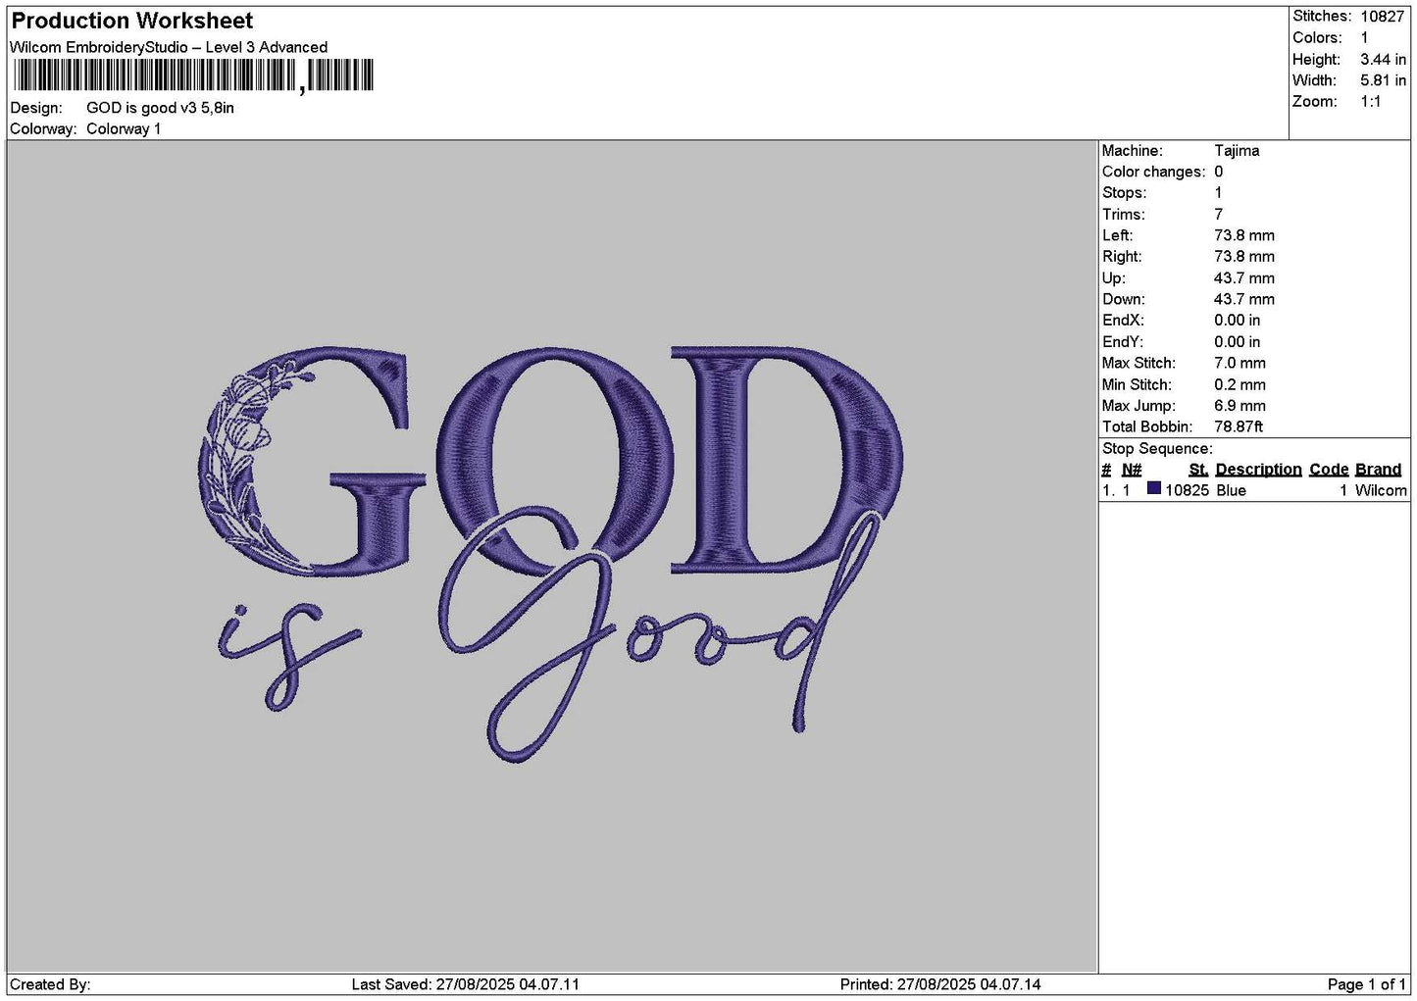Click the Wilcom EmbroideryStudio – Level 3 Advanced text
Screen dimensions: 1417x1001
click(x=169, y=47)
